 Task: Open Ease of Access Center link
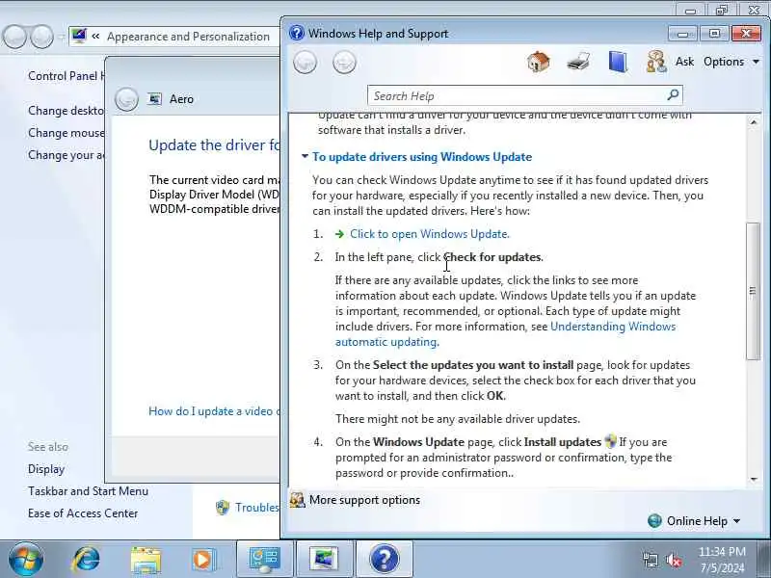click(x=83, y=513)
